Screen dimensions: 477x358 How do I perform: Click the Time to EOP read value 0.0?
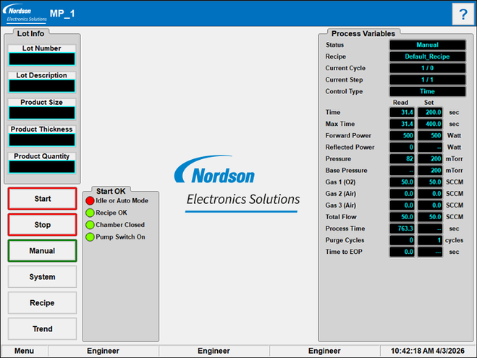click(402, 252)
